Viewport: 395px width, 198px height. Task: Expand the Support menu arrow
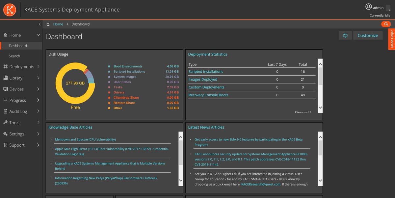[x=38, y=145]
